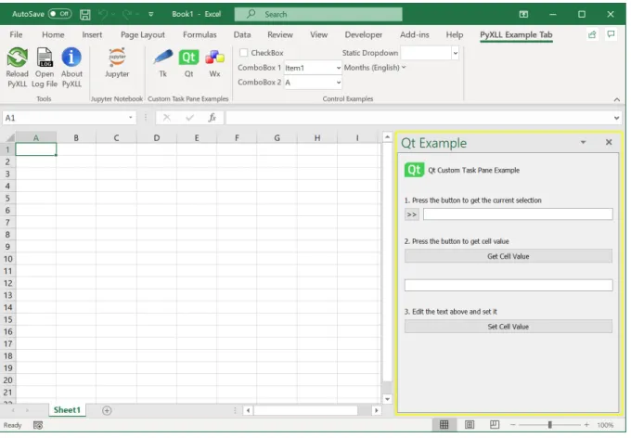Open Qt Example task pane options arrow
The width and height of the screenshot is (631, 438).
[583, 142]
